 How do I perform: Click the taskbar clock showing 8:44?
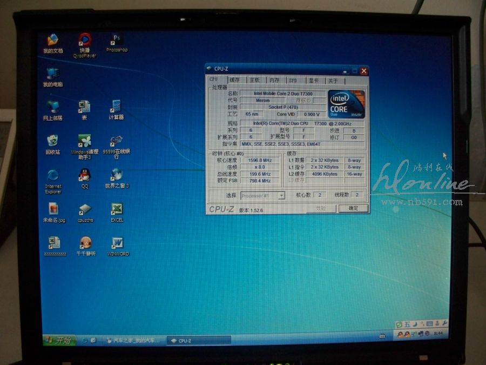438,333
